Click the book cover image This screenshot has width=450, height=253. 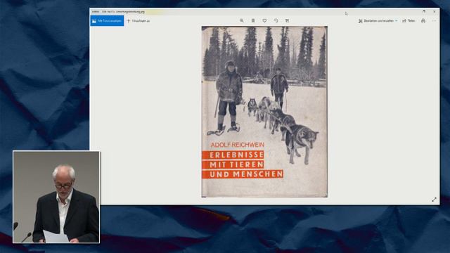[264, 112]
